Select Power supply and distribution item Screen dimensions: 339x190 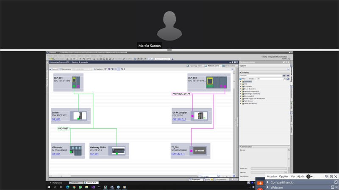click(254, 99)
